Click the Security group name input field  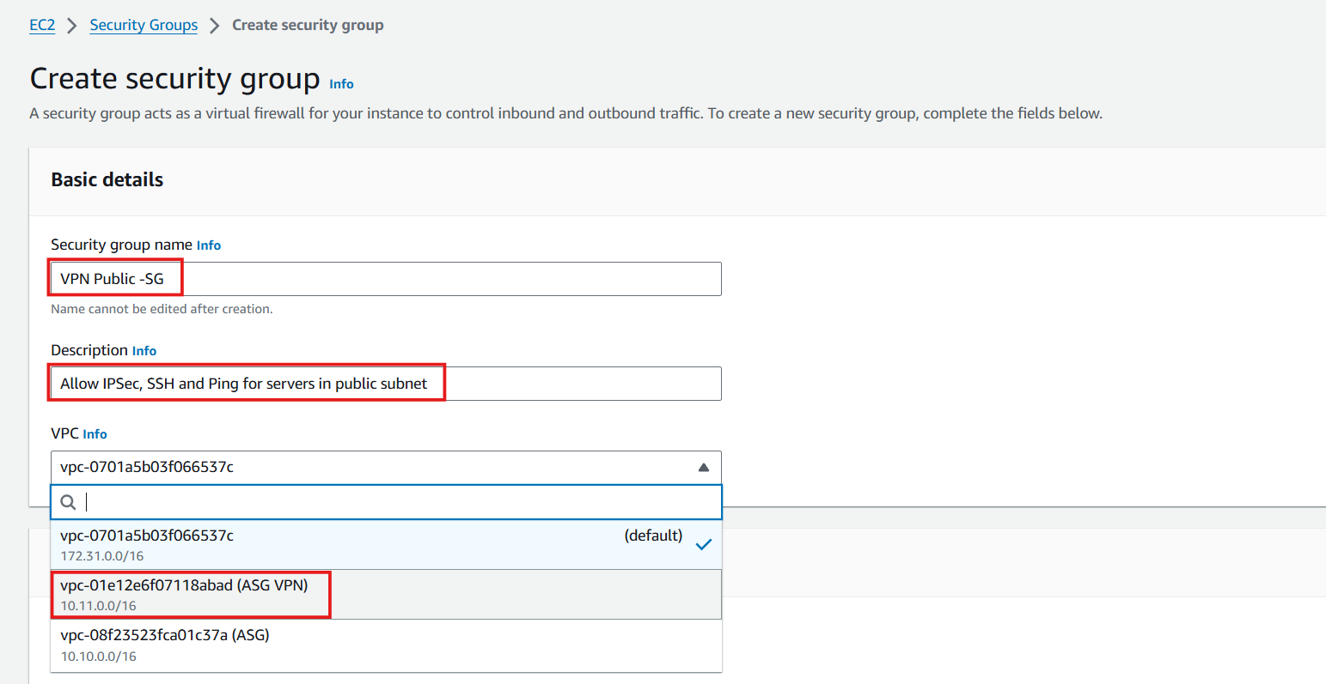(x=386, y=279)
